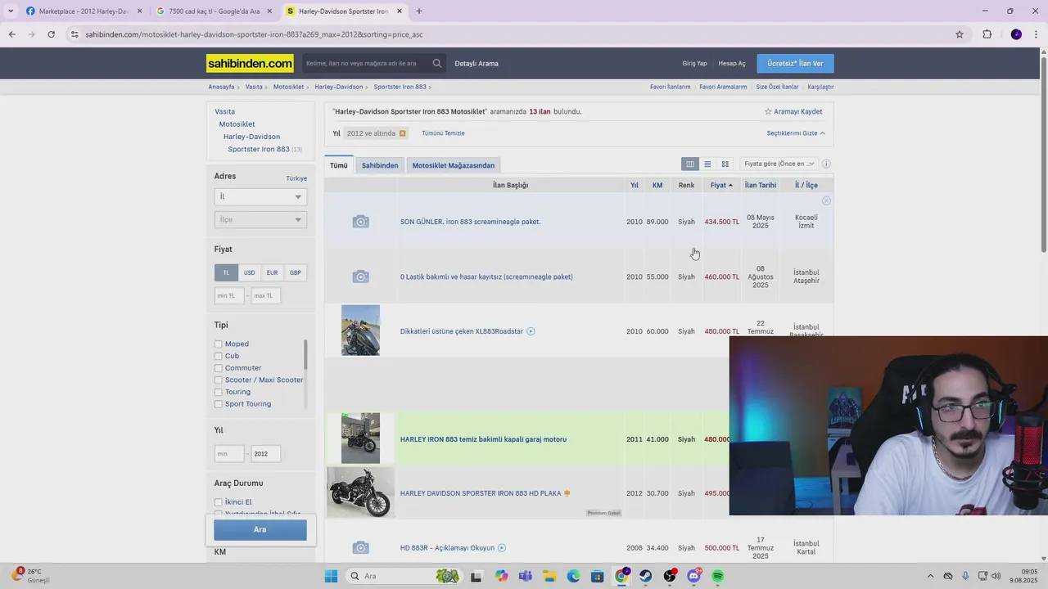Go back to previous page
This screenshot has width=1048, height=589.
tap(11, 34)
